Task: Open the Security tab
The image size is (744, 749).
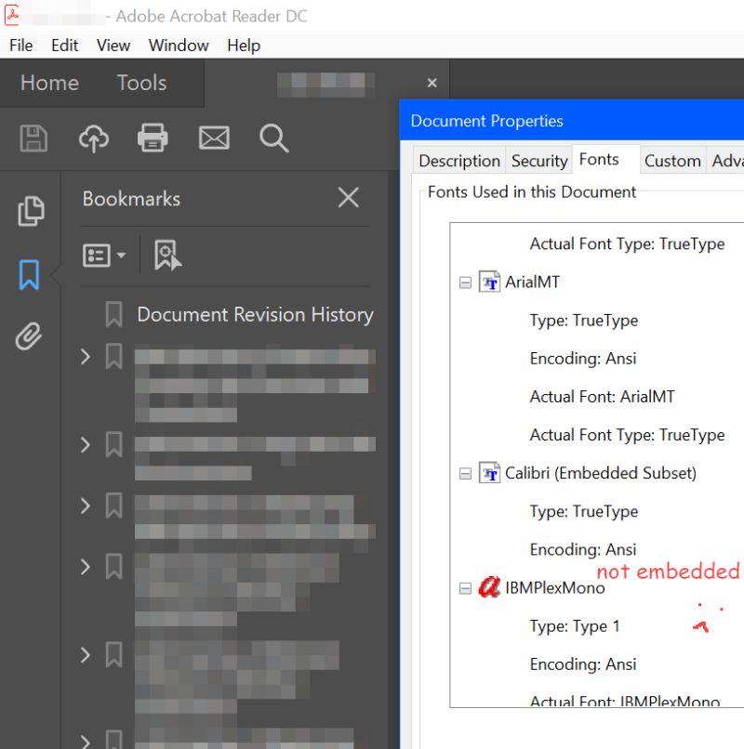Action: point(538,160)
